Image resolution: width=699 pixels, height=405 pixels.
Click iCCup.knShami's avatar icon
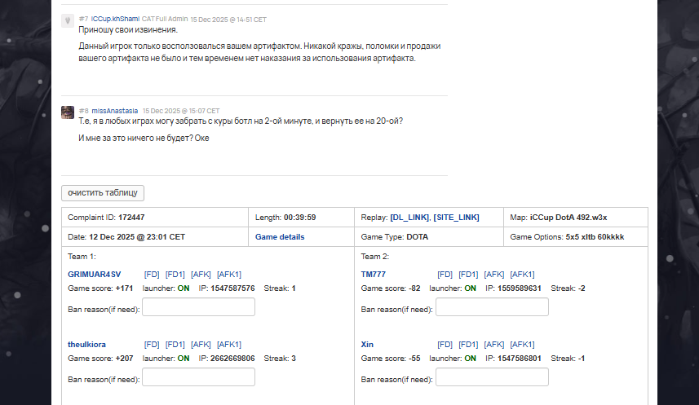68,22
